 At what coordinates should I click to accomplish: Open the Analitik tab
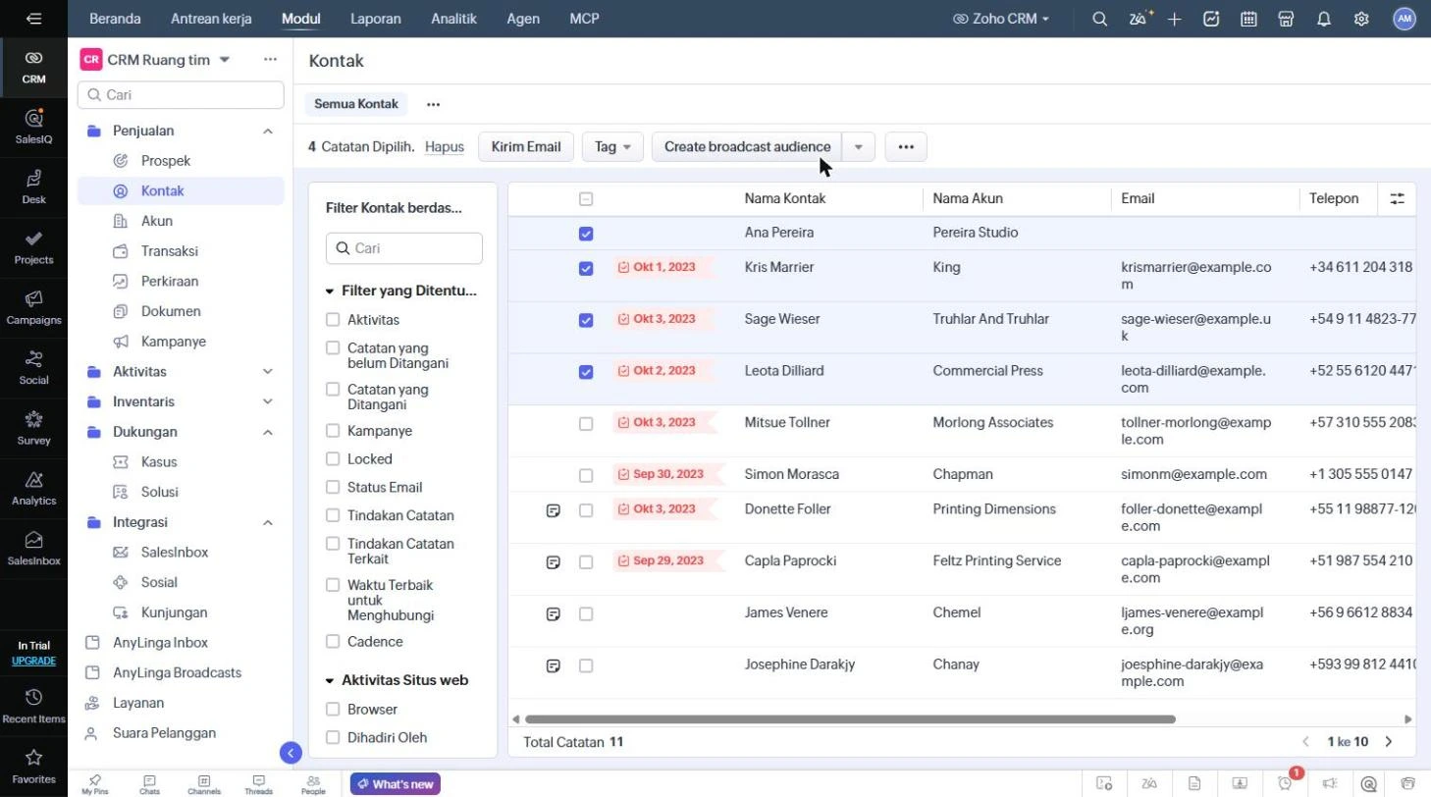pyautogui.click(x=453, y=19)
